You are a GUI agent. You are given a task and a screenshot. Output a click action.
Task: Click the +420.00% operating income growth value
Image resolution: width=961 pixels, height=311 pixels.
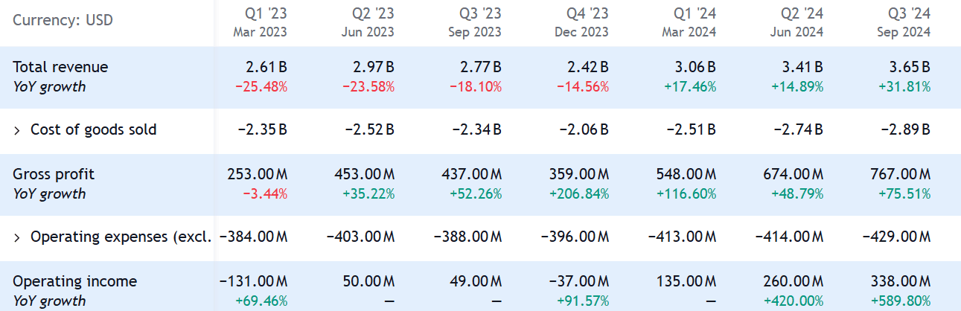click(x=794, y=301)
